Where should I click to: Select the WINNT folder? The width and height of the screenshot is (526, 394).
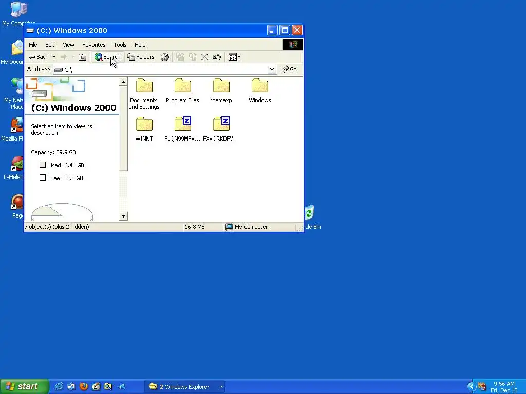pos(144,129)
